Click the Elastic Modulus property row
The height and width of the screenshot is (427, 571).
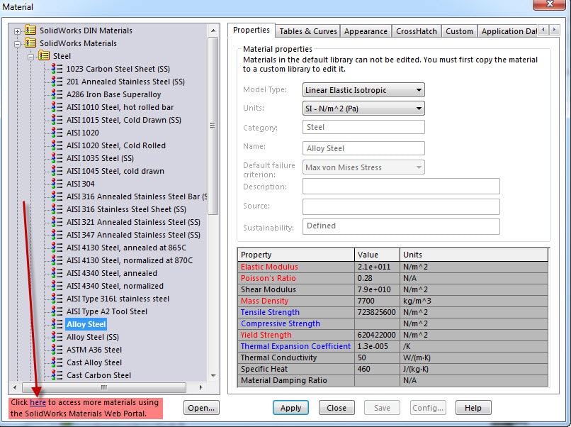point(392,267)
